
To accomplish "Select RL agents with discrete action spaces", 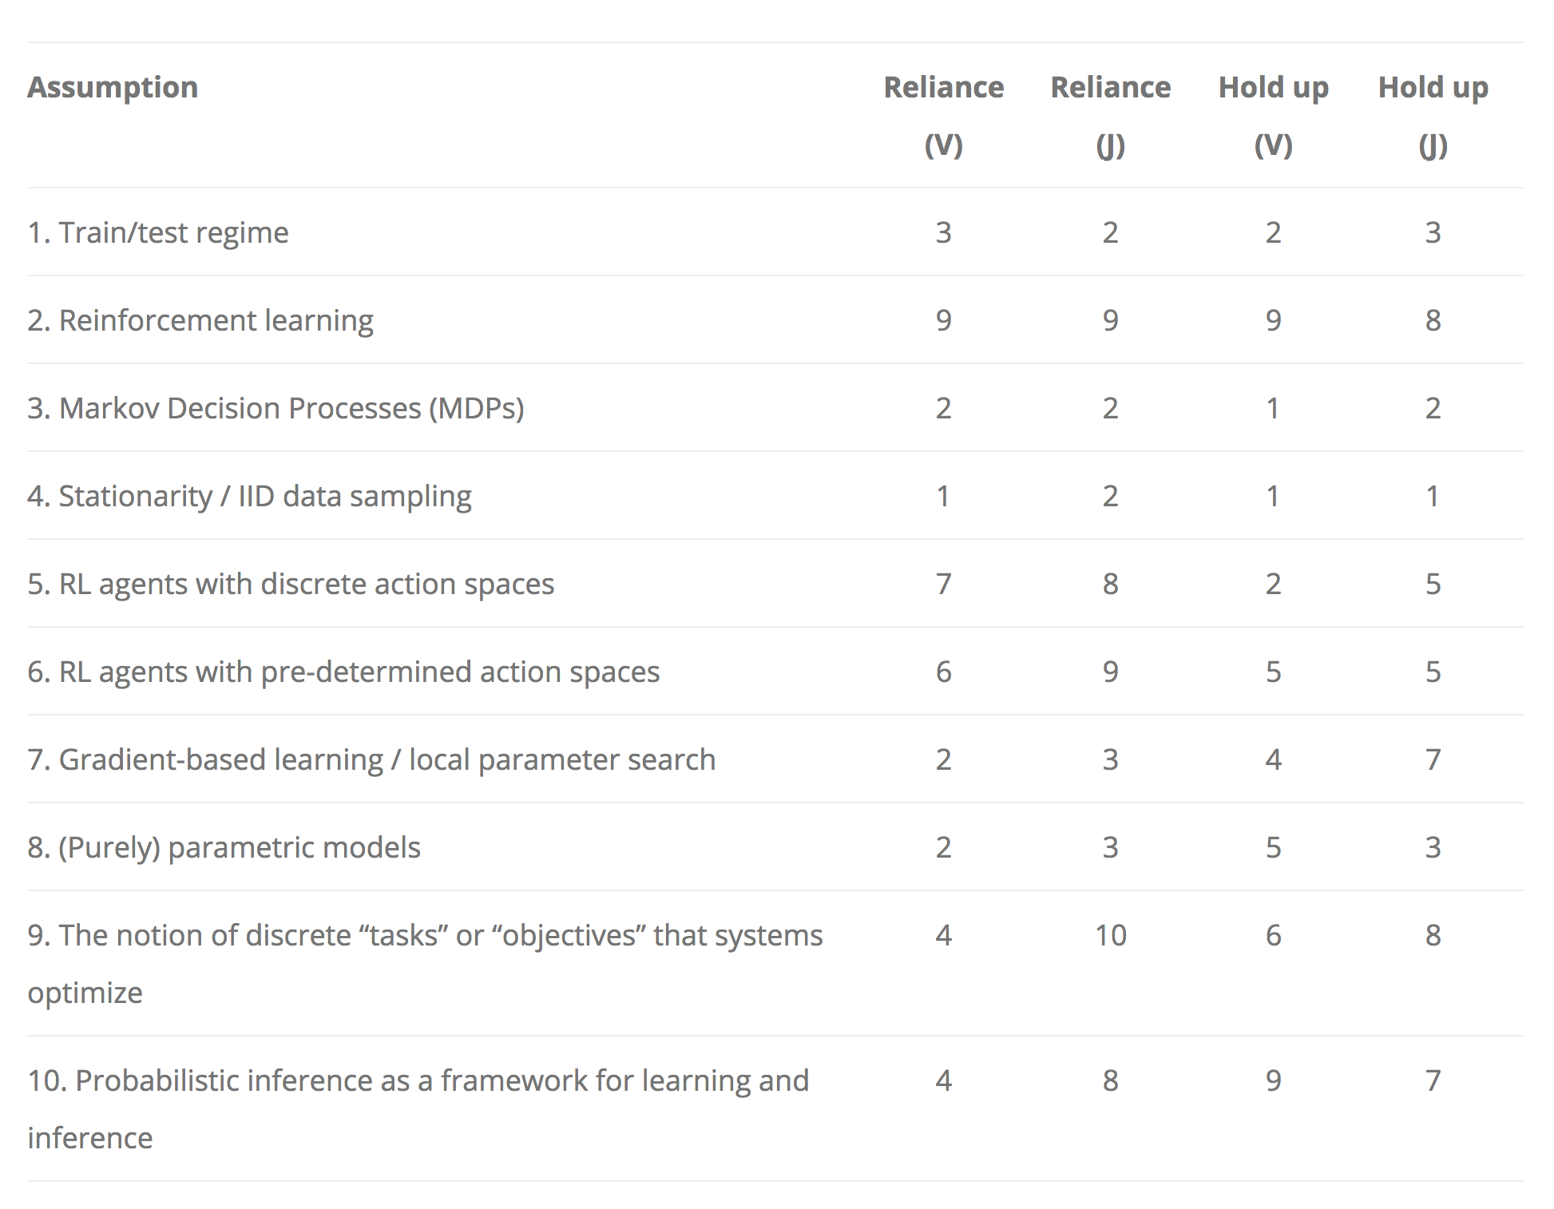I will point(291,584).
